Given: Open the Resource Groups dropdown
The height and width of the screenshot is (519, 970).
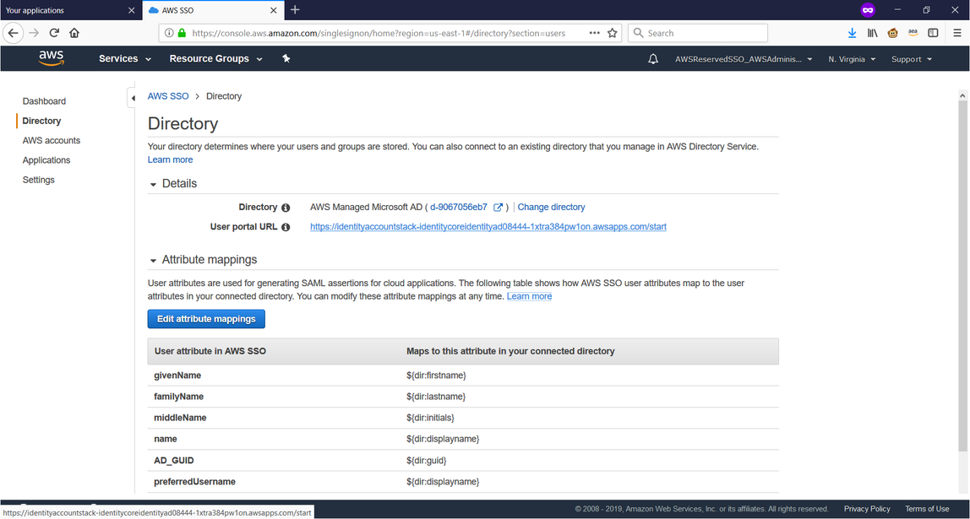Looking at the screenshot, I should (x=216, y=59).
